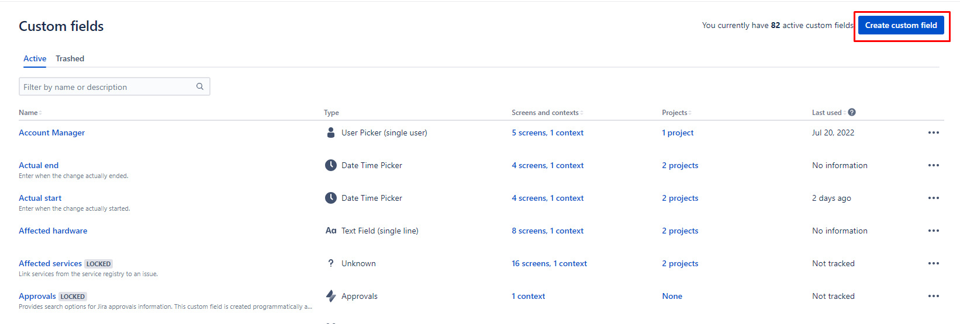Open more actions for Account Manager row

[x=933, y=133]
